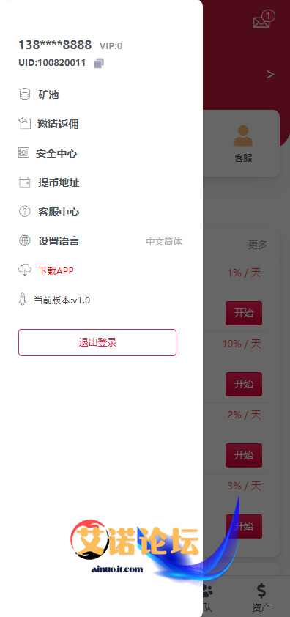290x617 pixels.
Task: Tap the 矿池 database icon
Action: pos(24,95)
